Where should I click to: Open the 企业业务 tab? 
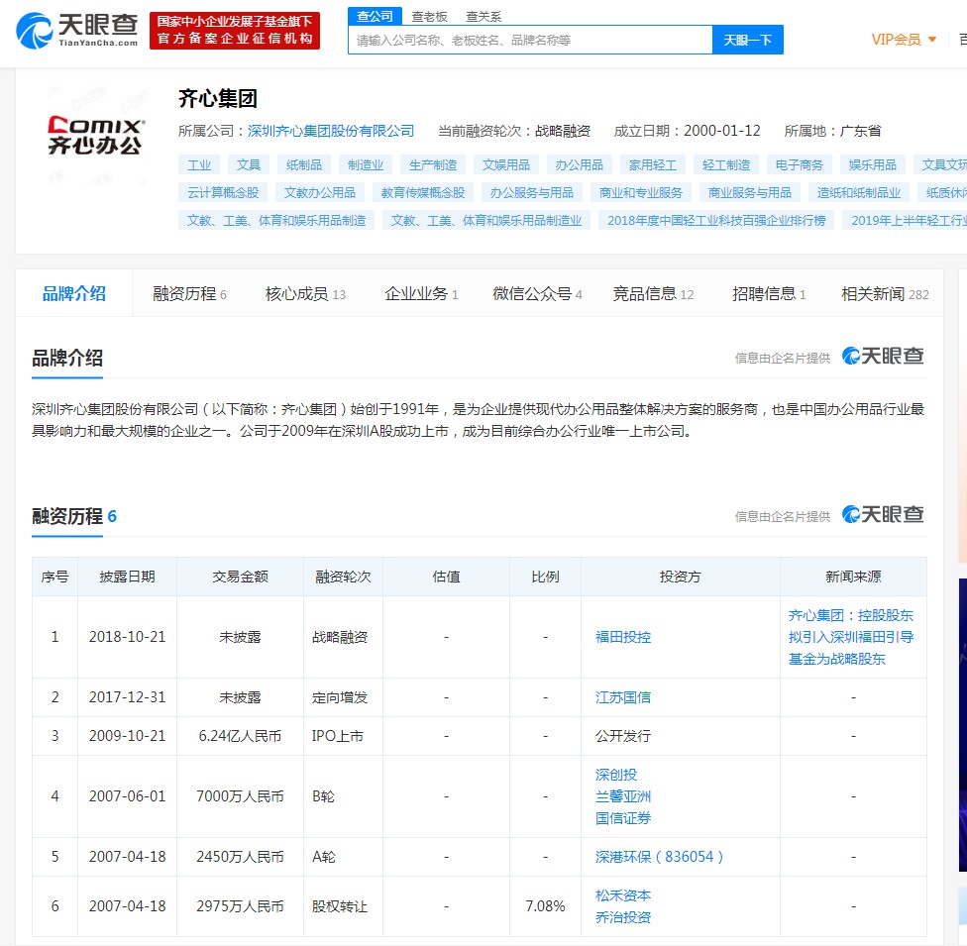coord(421,293)
